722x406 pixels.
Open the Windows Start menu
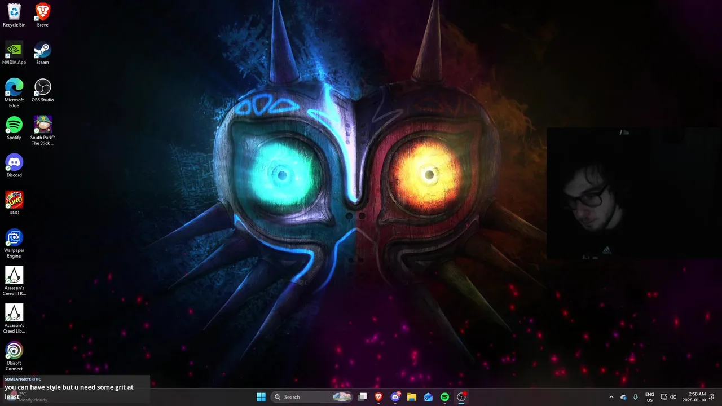tap(261, 397)
